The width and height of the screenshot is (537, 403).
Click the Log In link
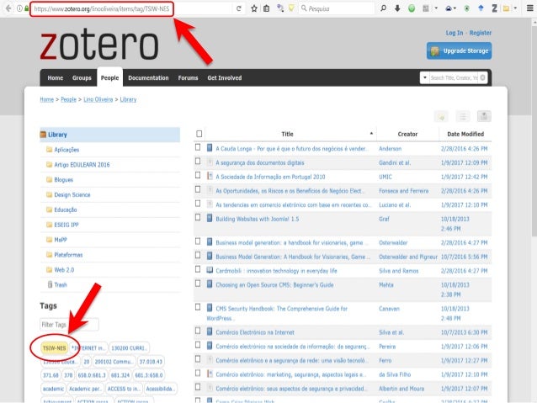455,33
